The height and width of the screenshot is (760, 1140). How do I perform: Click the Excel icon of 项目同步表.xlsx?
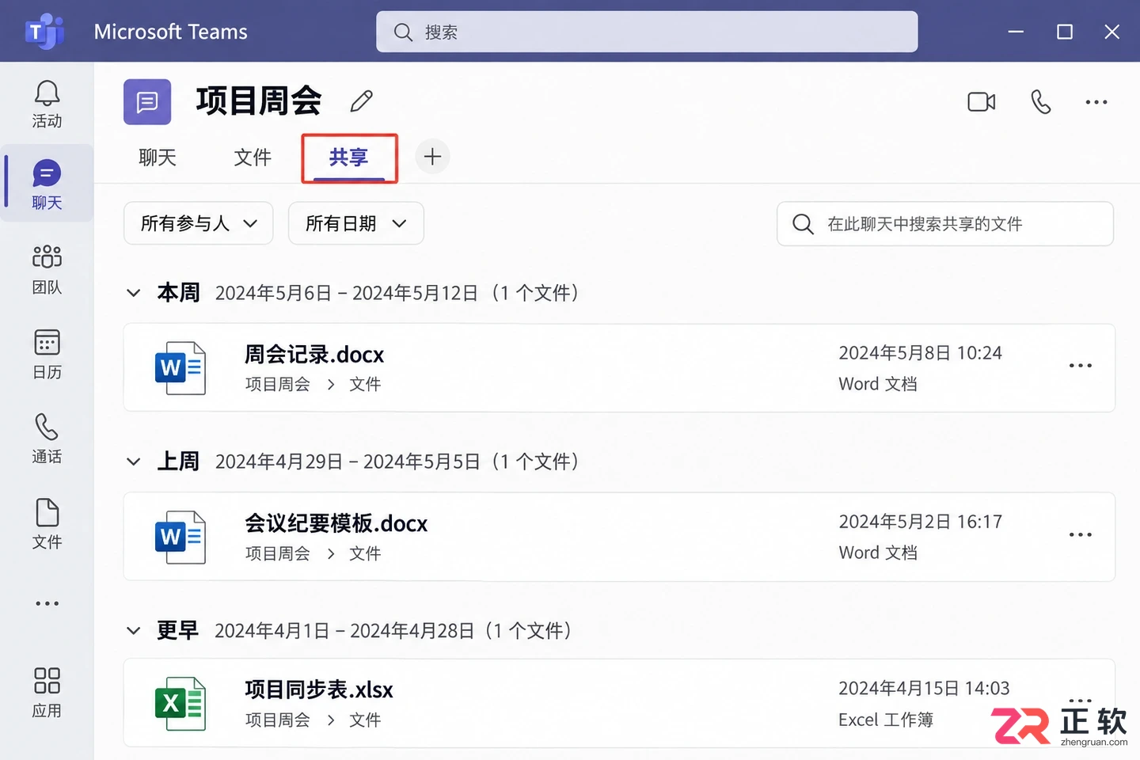point(180,703)
